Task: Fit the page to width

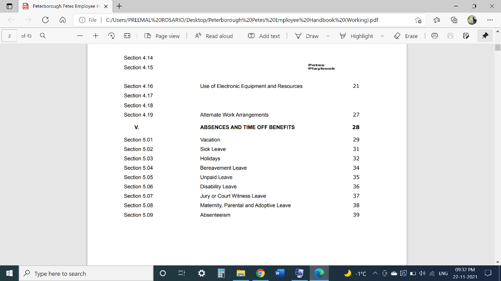Action: click(127, 35)
